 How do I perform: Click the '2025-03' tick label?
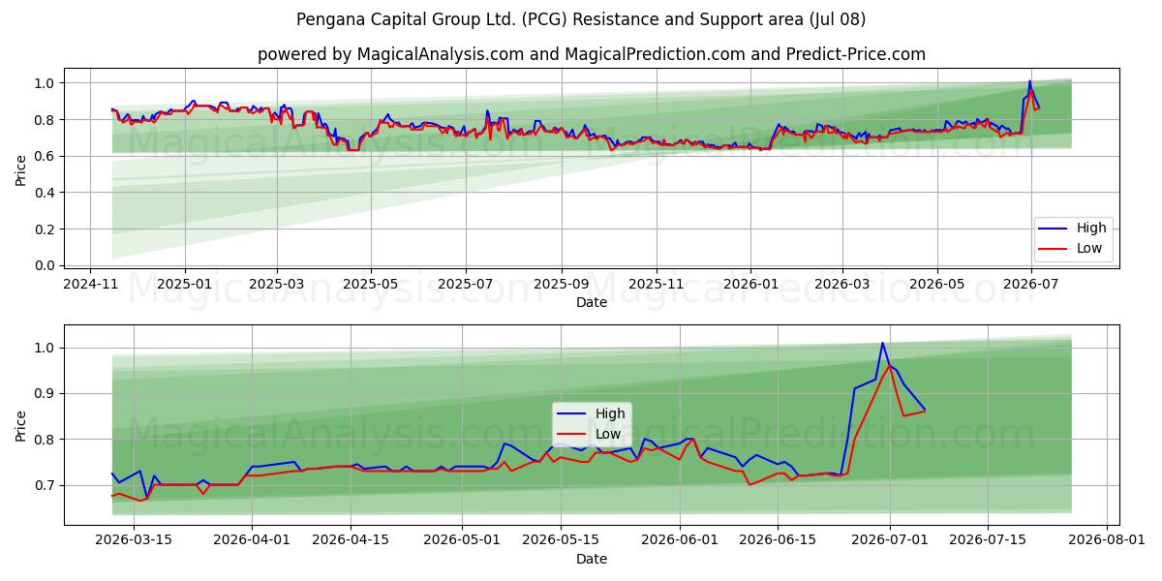[x=277, y=284]
